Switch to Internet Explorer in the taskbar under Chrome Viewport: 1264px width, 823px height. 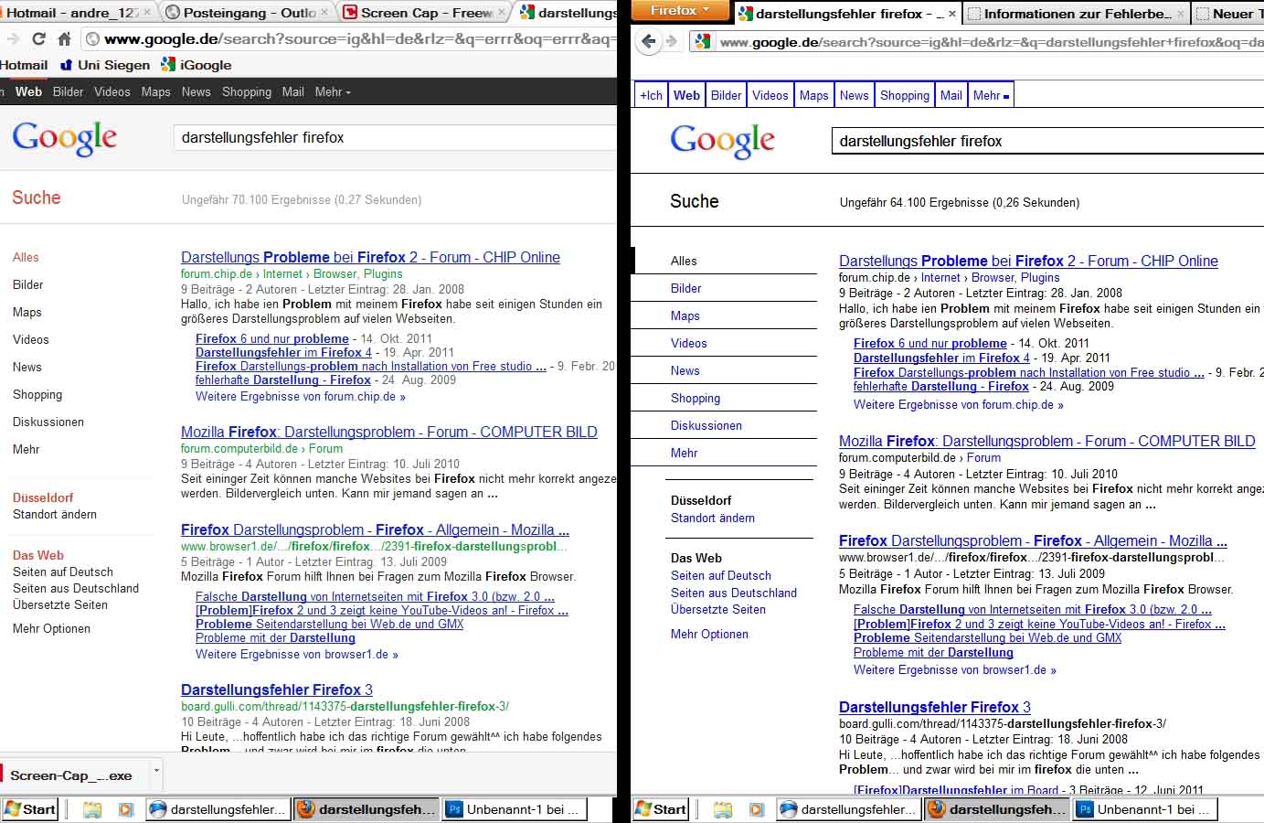(x=218, y=809)
